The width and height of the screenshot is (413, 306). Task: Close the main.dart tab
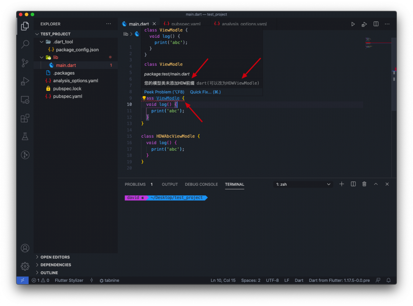154,24
